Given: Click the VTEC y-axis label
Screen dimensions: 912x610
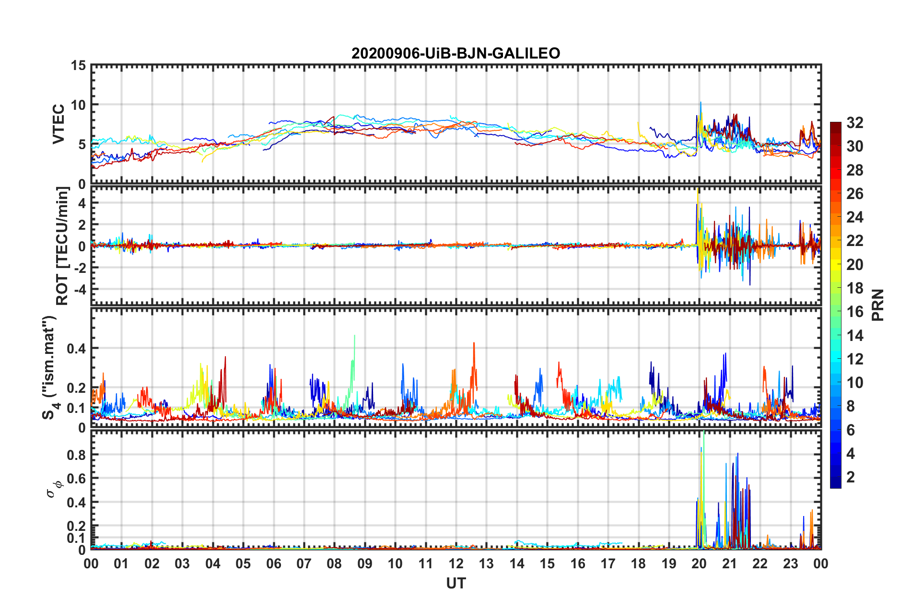Looking at the screenshot, I should click(58, 124).
